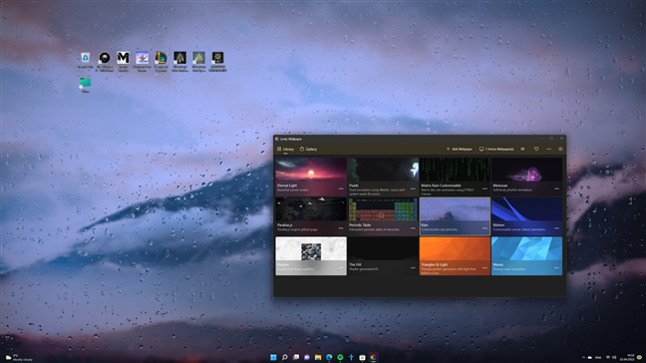Click the Add Wallpaper button
Viewport: 646px width, 363px height.
(x=459, y=150)
